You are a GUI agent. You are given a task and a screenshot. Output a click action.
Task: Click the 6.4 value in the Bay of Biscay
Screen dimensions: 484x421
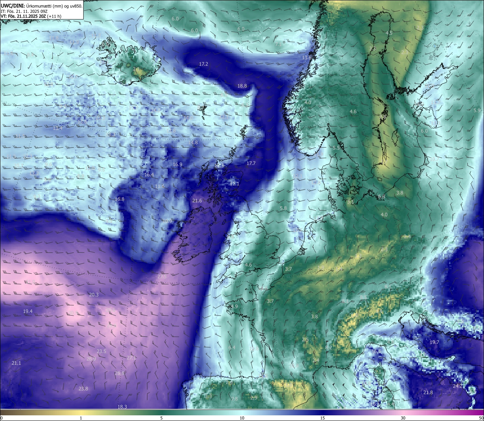[x=232, y=348]
